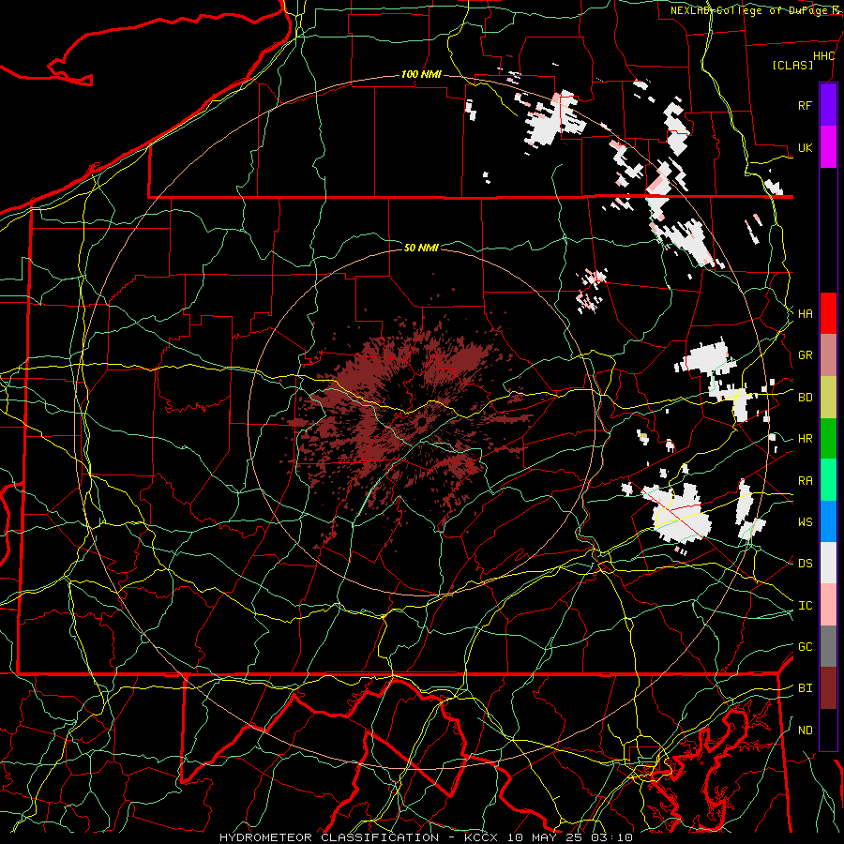Click the RF purple legend swatch
This screenshot has width=844, height=844.
point(828,105)
